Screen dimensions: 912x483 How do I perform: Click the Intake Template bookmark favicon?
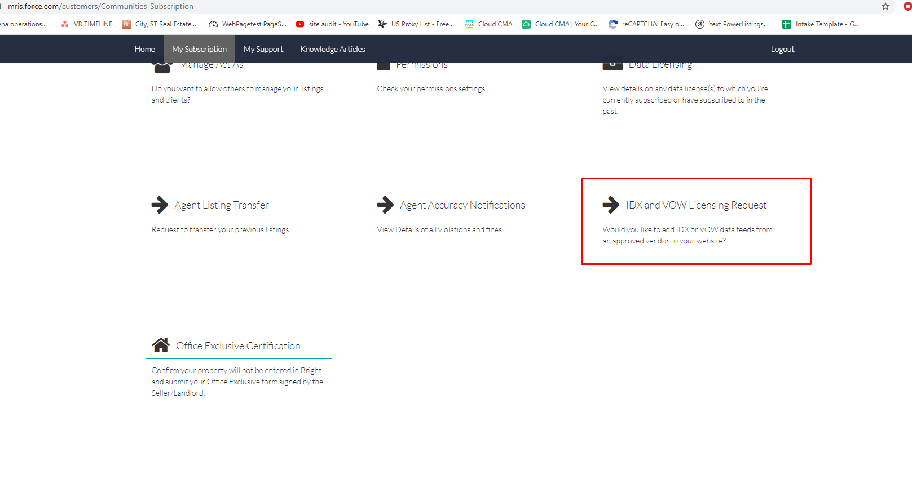tap(787, 24)
